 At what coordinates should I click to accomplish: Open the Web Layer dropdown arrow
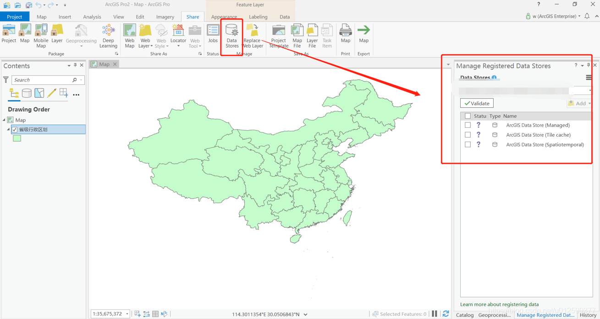point(151,46)
